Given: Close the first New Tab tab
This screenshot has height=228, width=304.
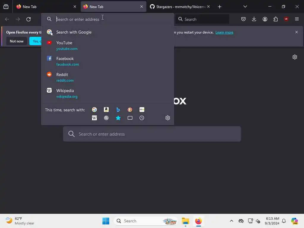Looking at the screenshot, I should (x=75, y=7).
